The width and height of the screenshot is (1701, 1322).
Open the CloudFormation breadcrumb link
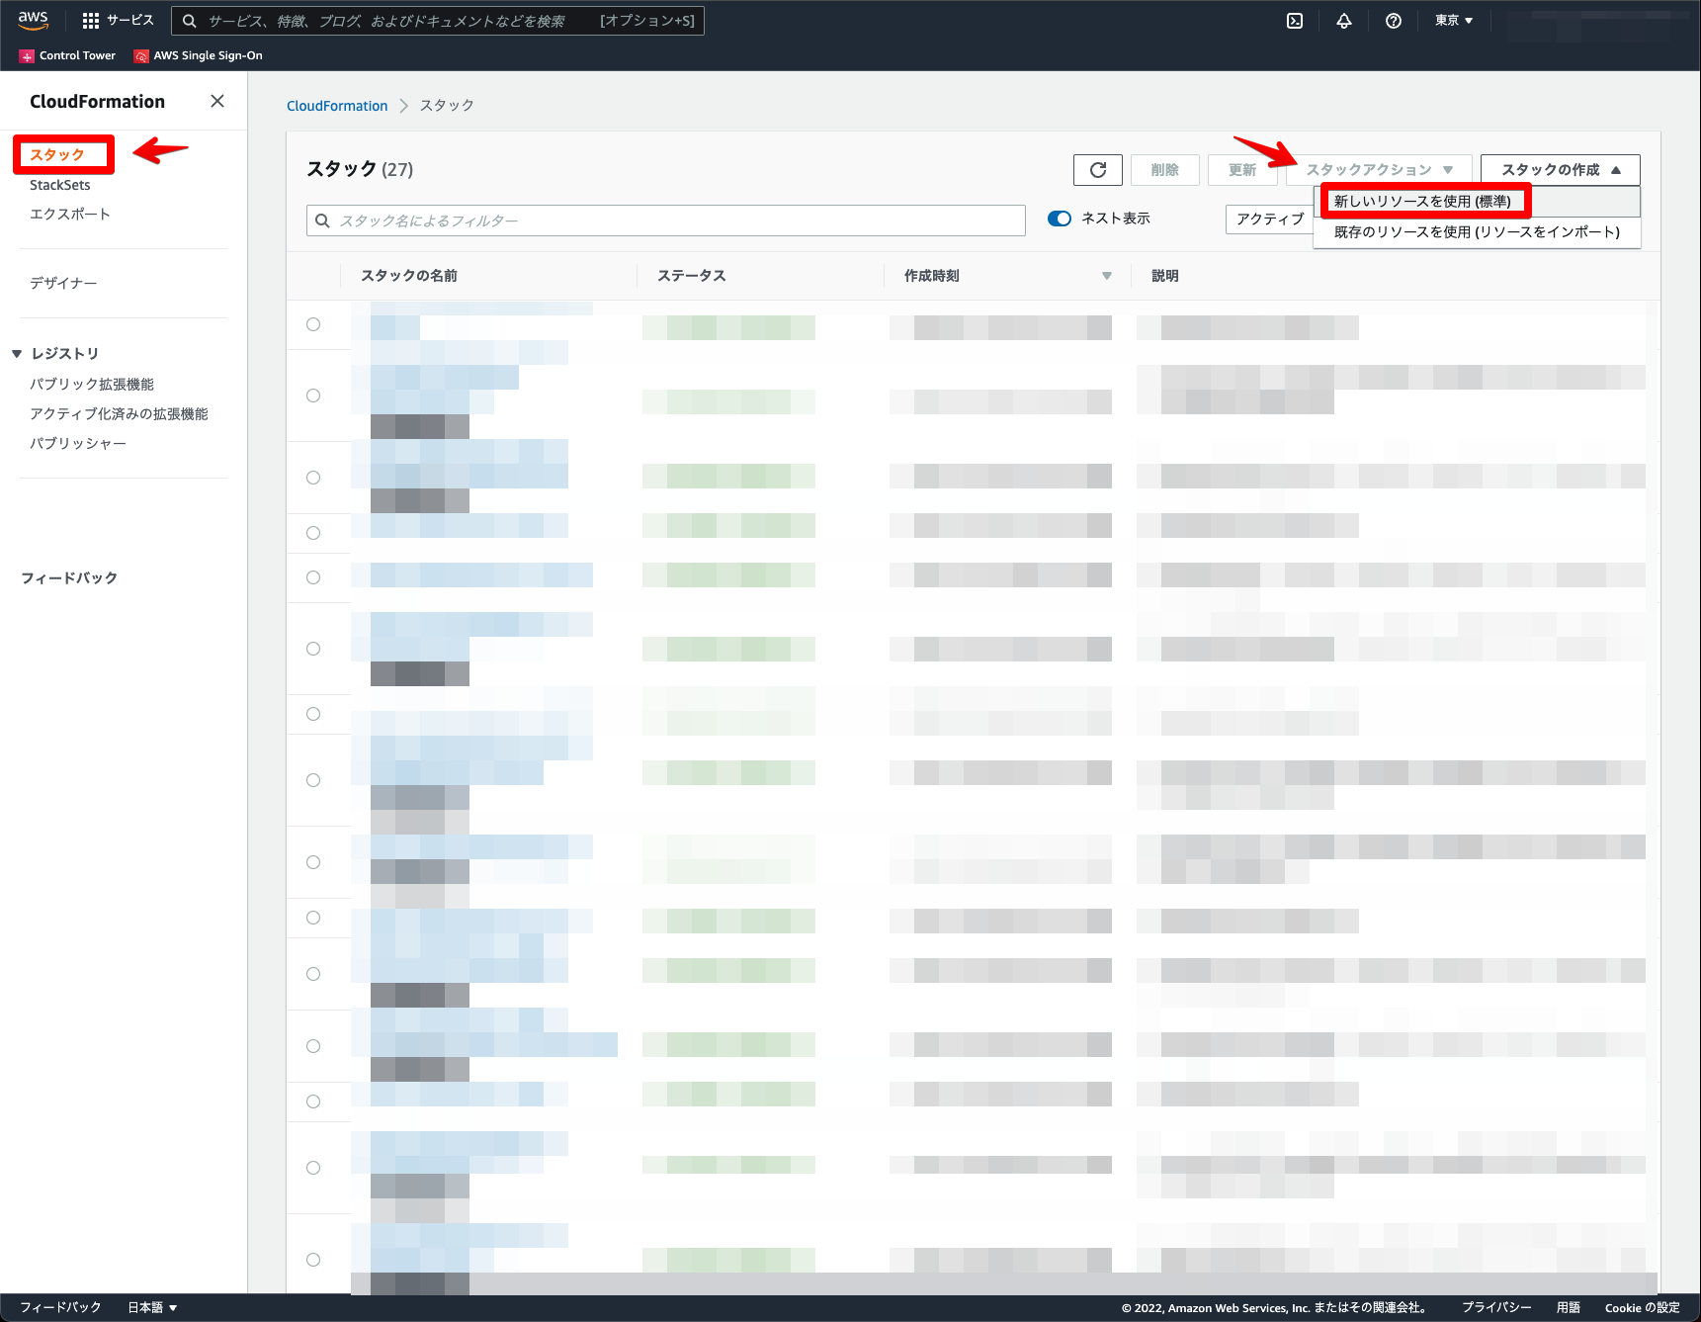pos(337,106)
